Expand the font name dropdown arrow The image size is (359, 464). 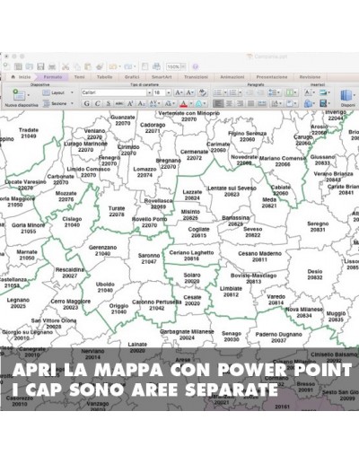(149, 92)
